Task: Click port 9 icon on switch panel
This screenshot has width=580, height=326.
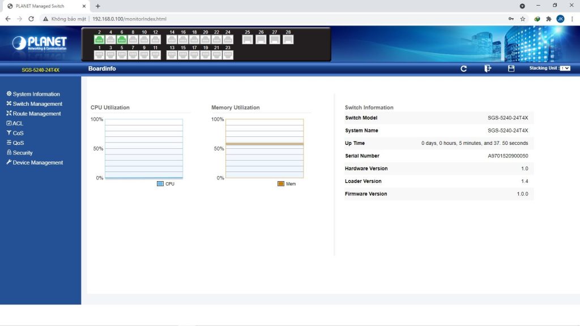Action: [144, 55]
